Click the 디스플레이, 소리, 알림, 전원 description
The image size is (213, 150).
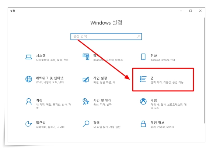52,60
